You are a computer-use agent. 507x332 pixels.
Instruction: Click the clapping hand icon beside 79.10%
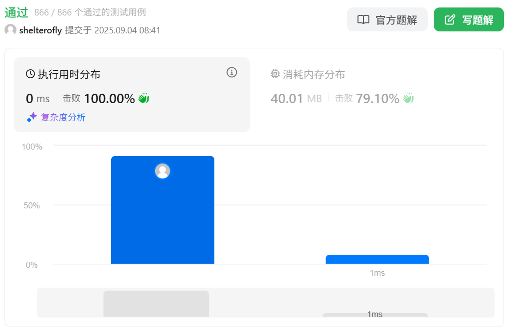(408, 98)
